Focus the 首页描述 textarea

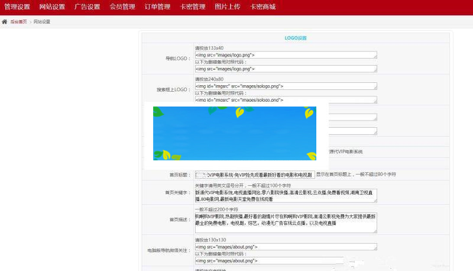286,223
